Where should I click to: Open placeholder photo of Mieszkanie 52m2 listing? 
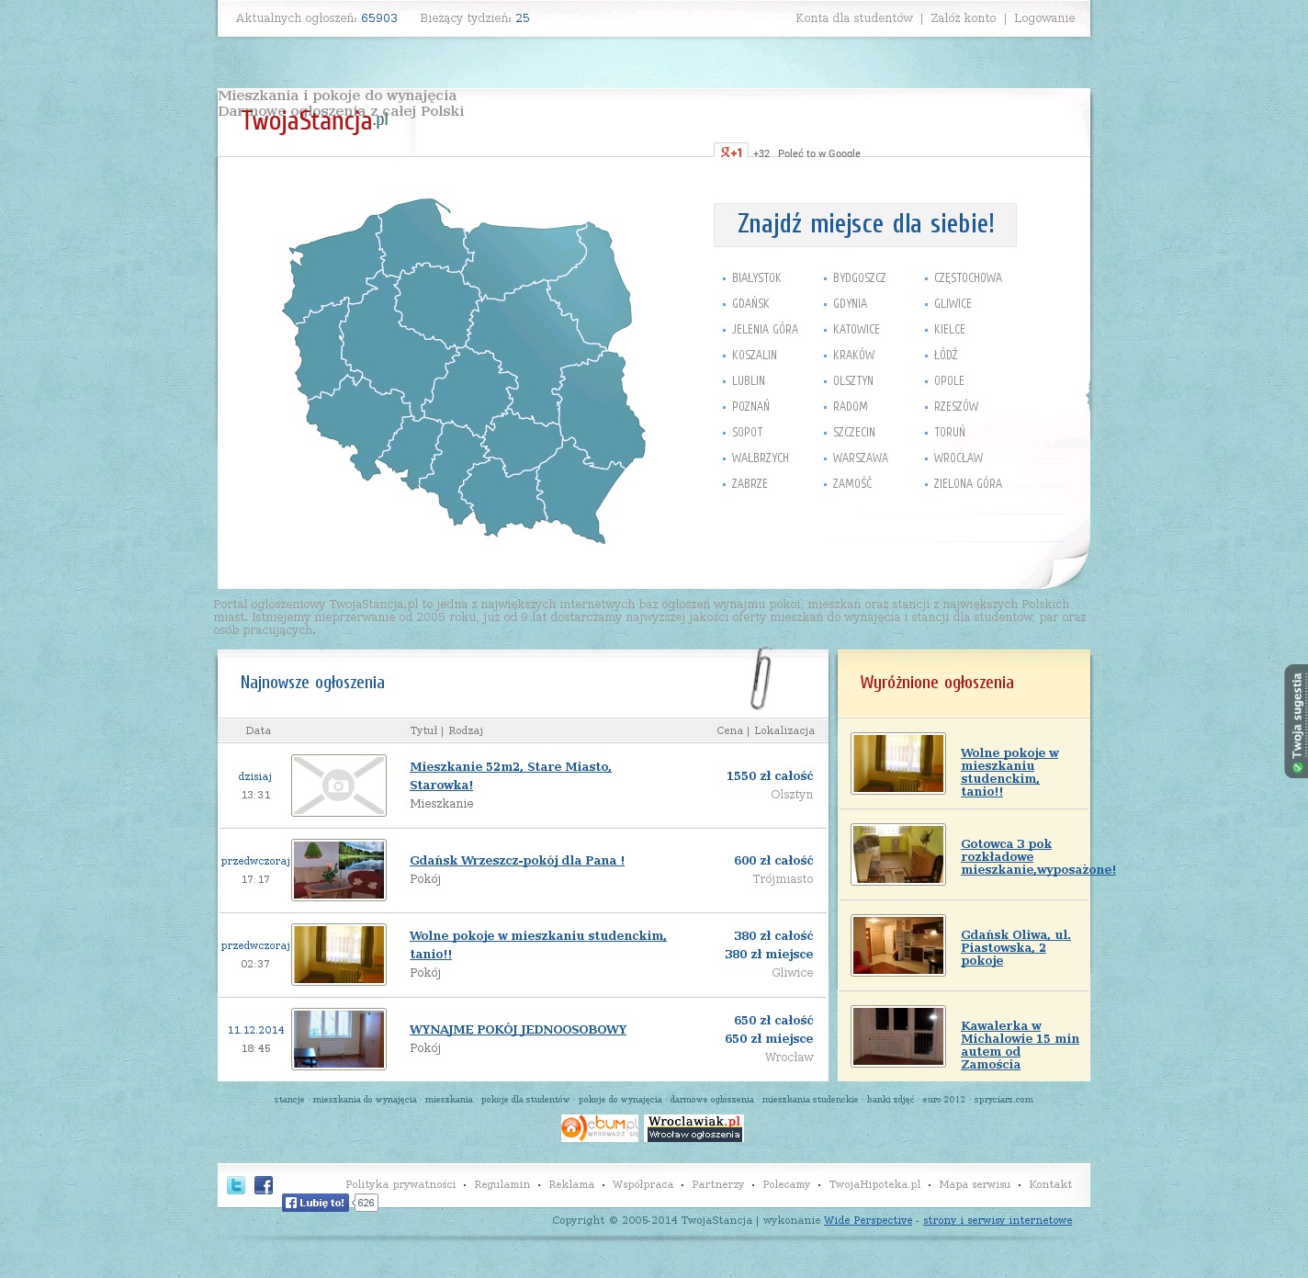339,786
